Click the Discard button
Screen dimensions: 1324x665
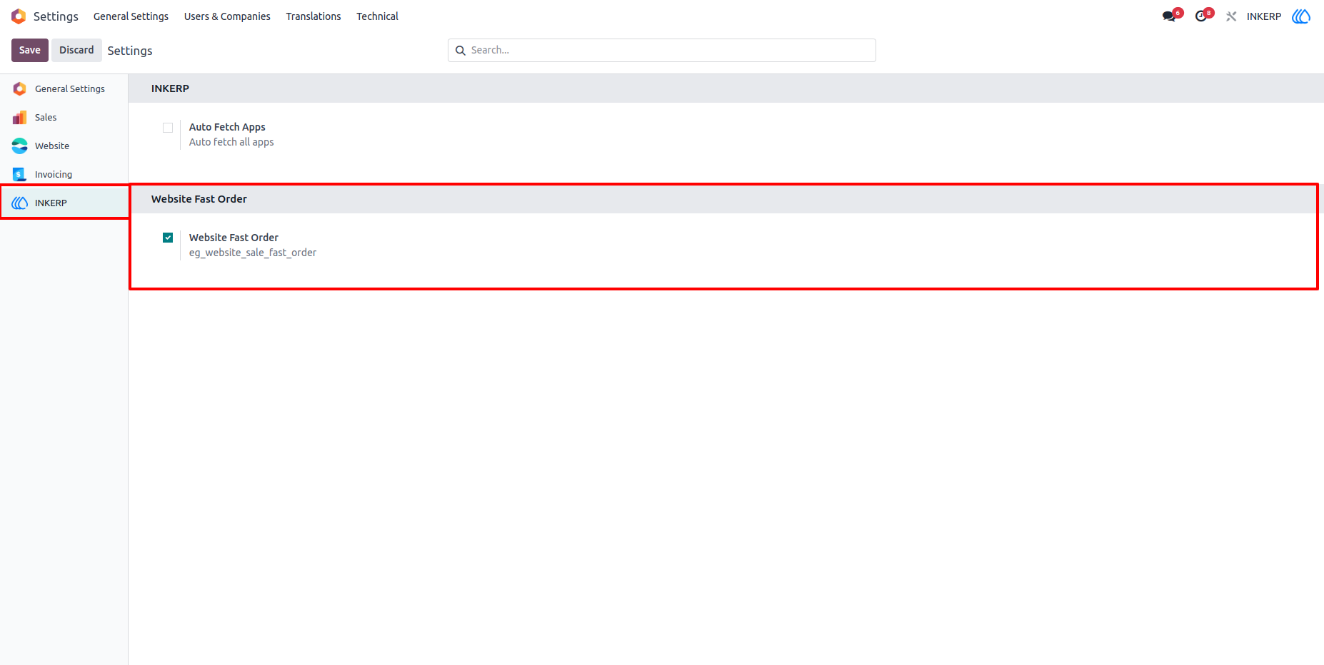coord(76,50)
